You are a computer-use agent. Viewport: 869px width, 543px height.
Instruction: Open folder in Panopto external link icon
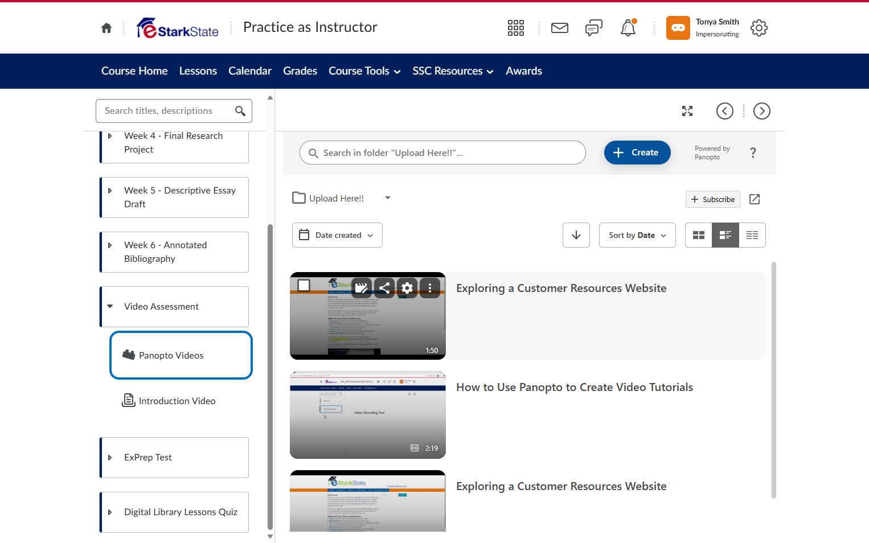(755, 199)
